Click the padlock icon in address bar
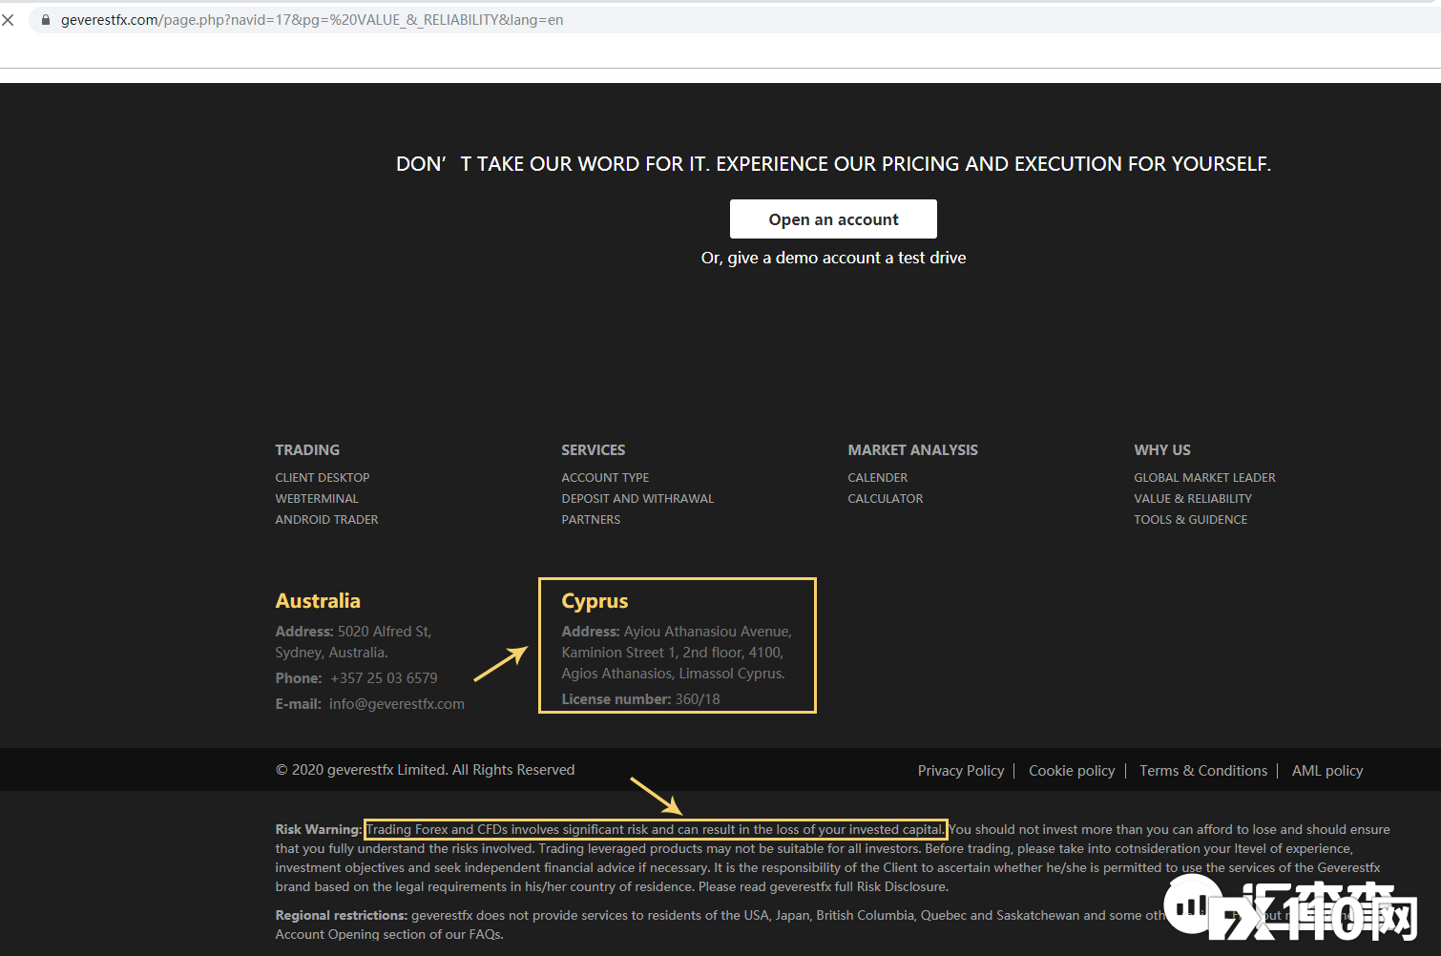 45,20
